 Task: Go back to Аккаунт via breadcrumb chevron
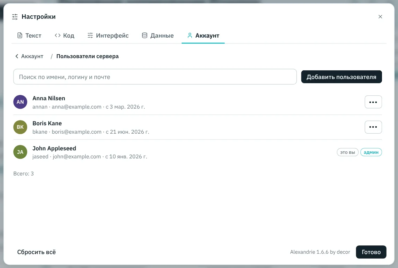click(x=17, y=56)
